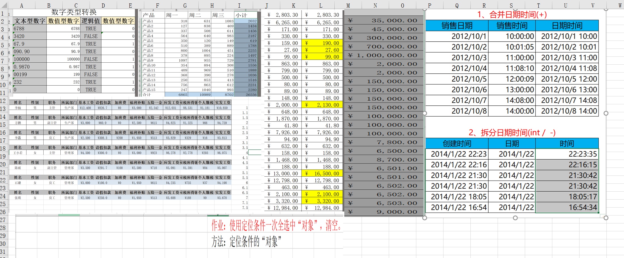Screen dimensions: 624x258
Task: Click the '周二' column header cell
Action: point(199,15)
